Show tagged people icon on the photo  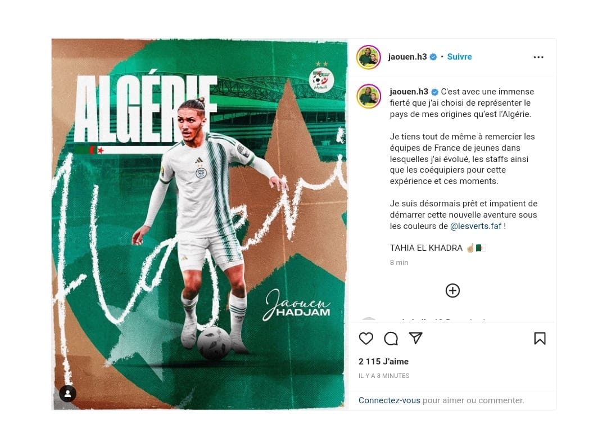point(68,394)
